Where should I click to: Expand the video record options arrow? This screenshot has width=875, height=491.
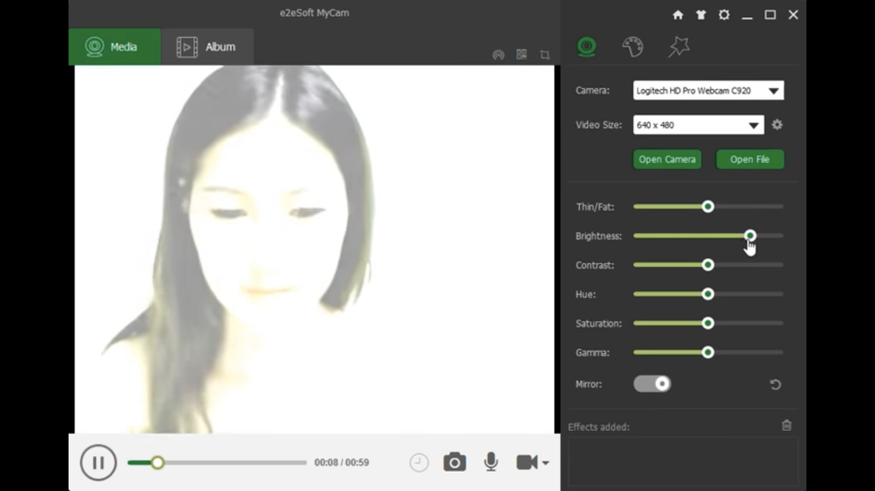point(546,464)
